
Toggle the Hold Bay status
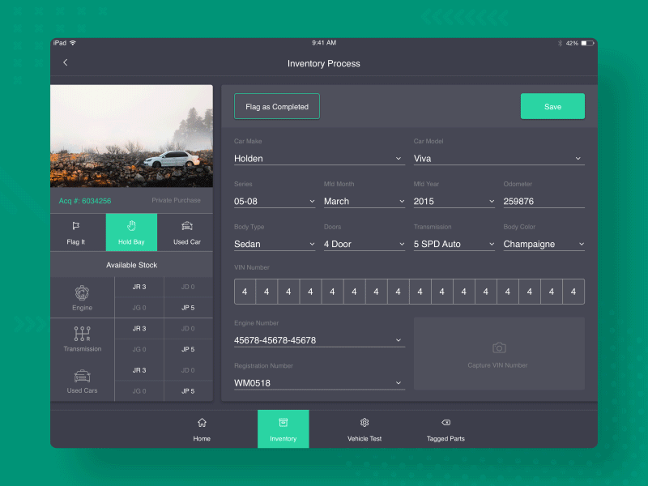(x=130, y=232)
